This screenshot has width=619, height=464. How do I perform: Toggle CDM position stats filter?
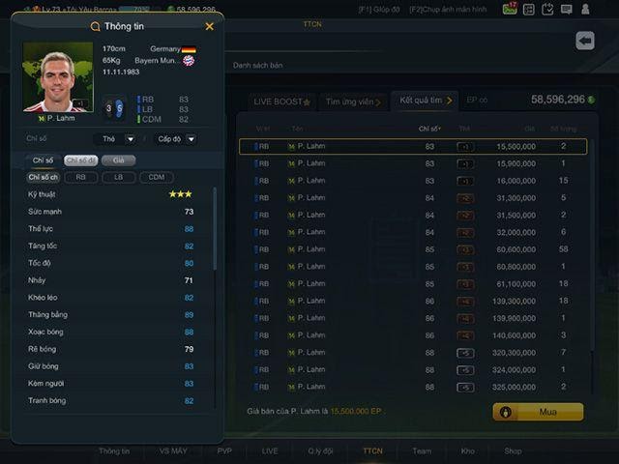click(157, 177)
